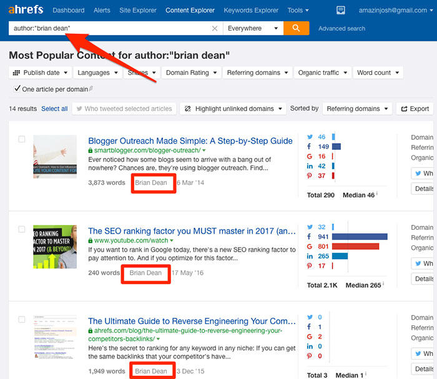Viewport: 437px width, 379px height.
Task: Select the Reverse Engineering article checkbox
Action: coord(22,319)
